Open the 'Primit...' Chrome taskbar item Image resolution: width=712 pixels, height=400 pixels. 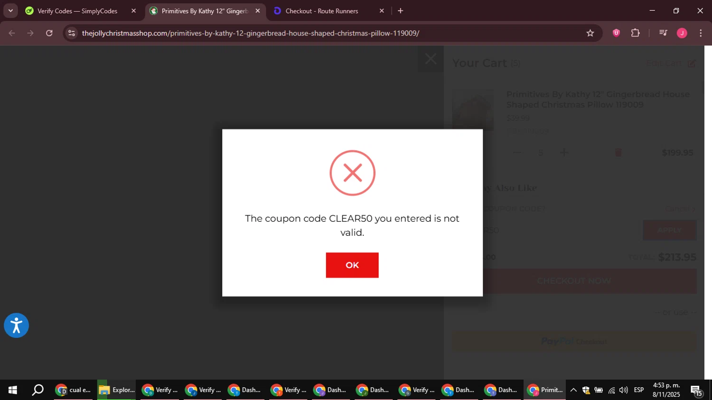[545, 390]
